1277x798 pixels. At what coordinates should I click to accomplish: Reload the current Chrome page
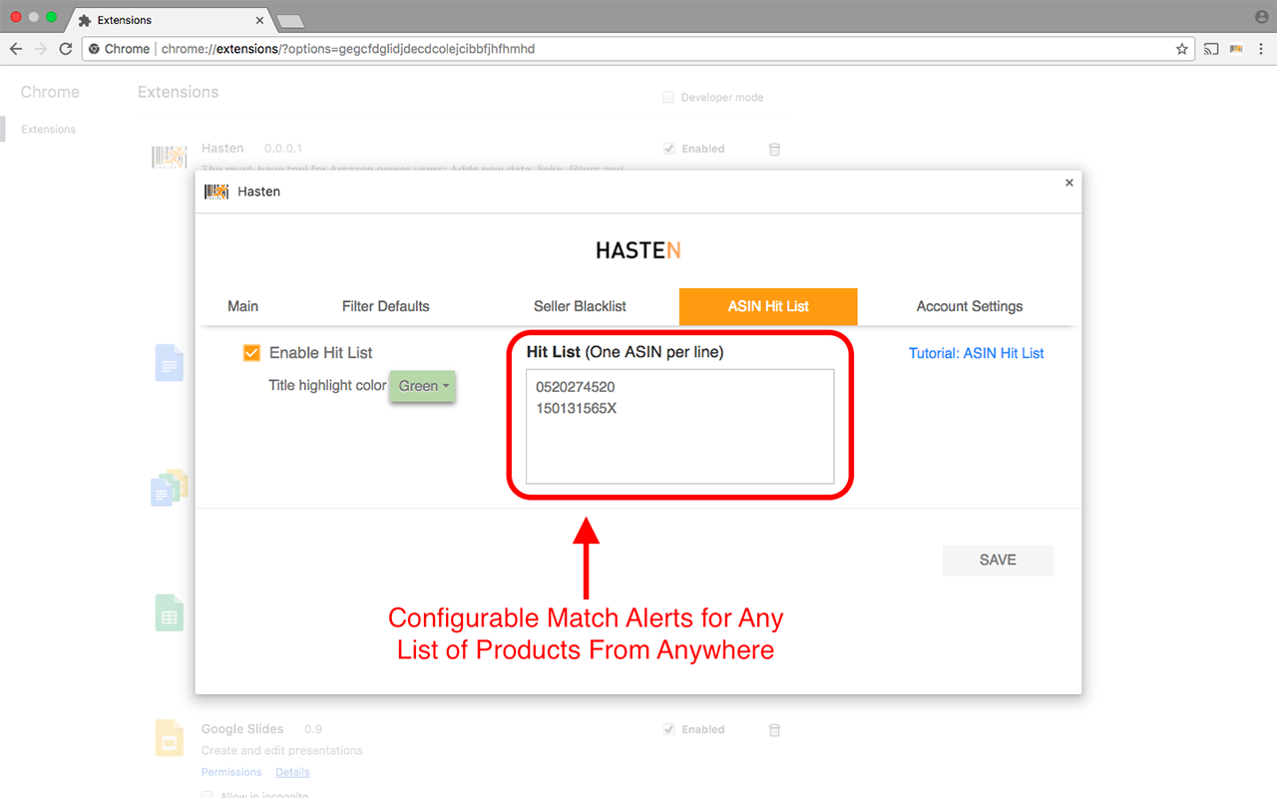[x=66, y=49]
